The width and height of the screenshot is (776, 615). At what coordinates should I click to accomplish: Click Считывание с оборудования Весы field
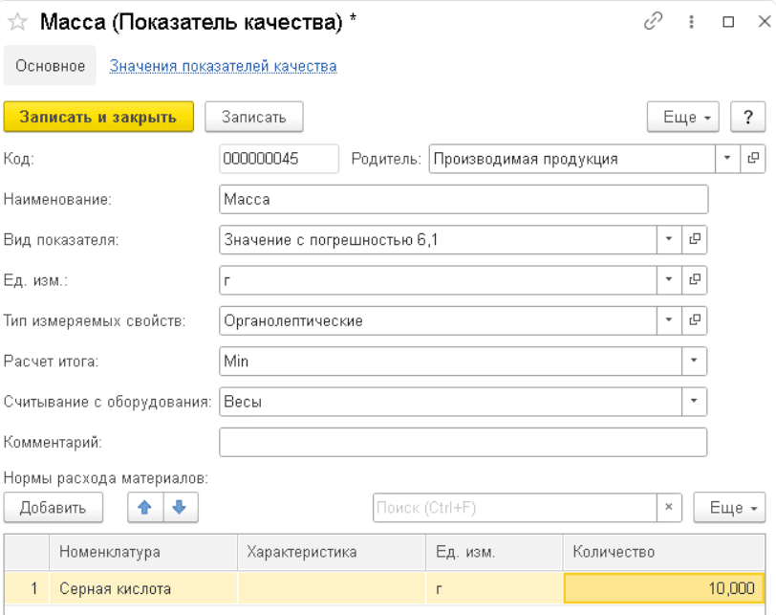tap(450, 402)
